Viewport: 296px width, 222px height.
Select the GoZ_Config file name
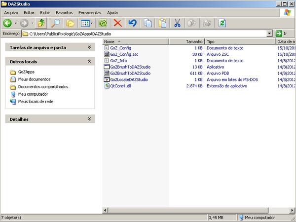click(x=120, y=48)
